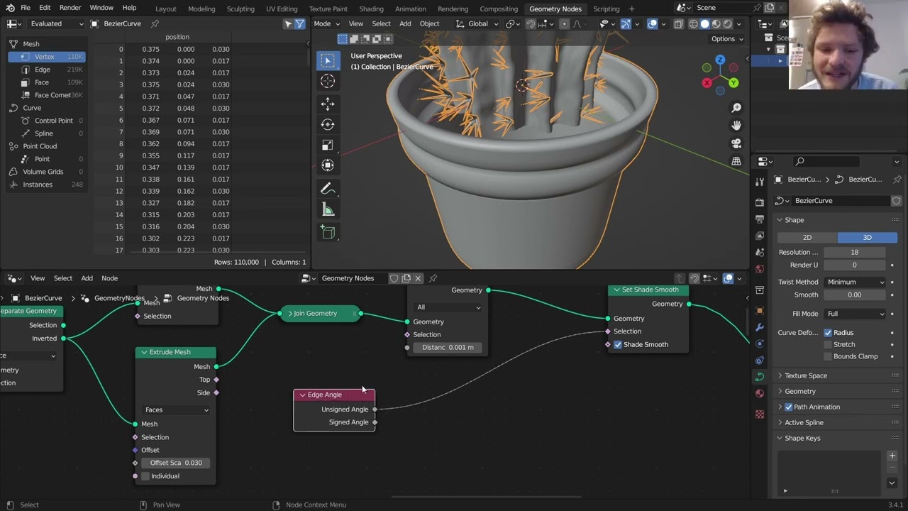Open the Material properties tab

click(x=760, y=392)
